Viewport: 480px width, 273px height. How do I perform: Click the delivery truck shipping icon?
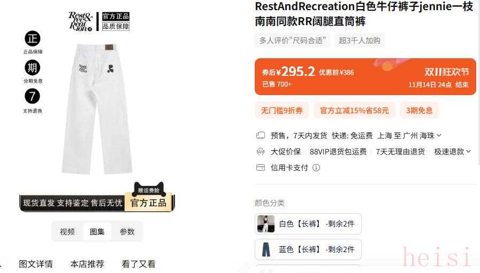(x=261, y=135)
